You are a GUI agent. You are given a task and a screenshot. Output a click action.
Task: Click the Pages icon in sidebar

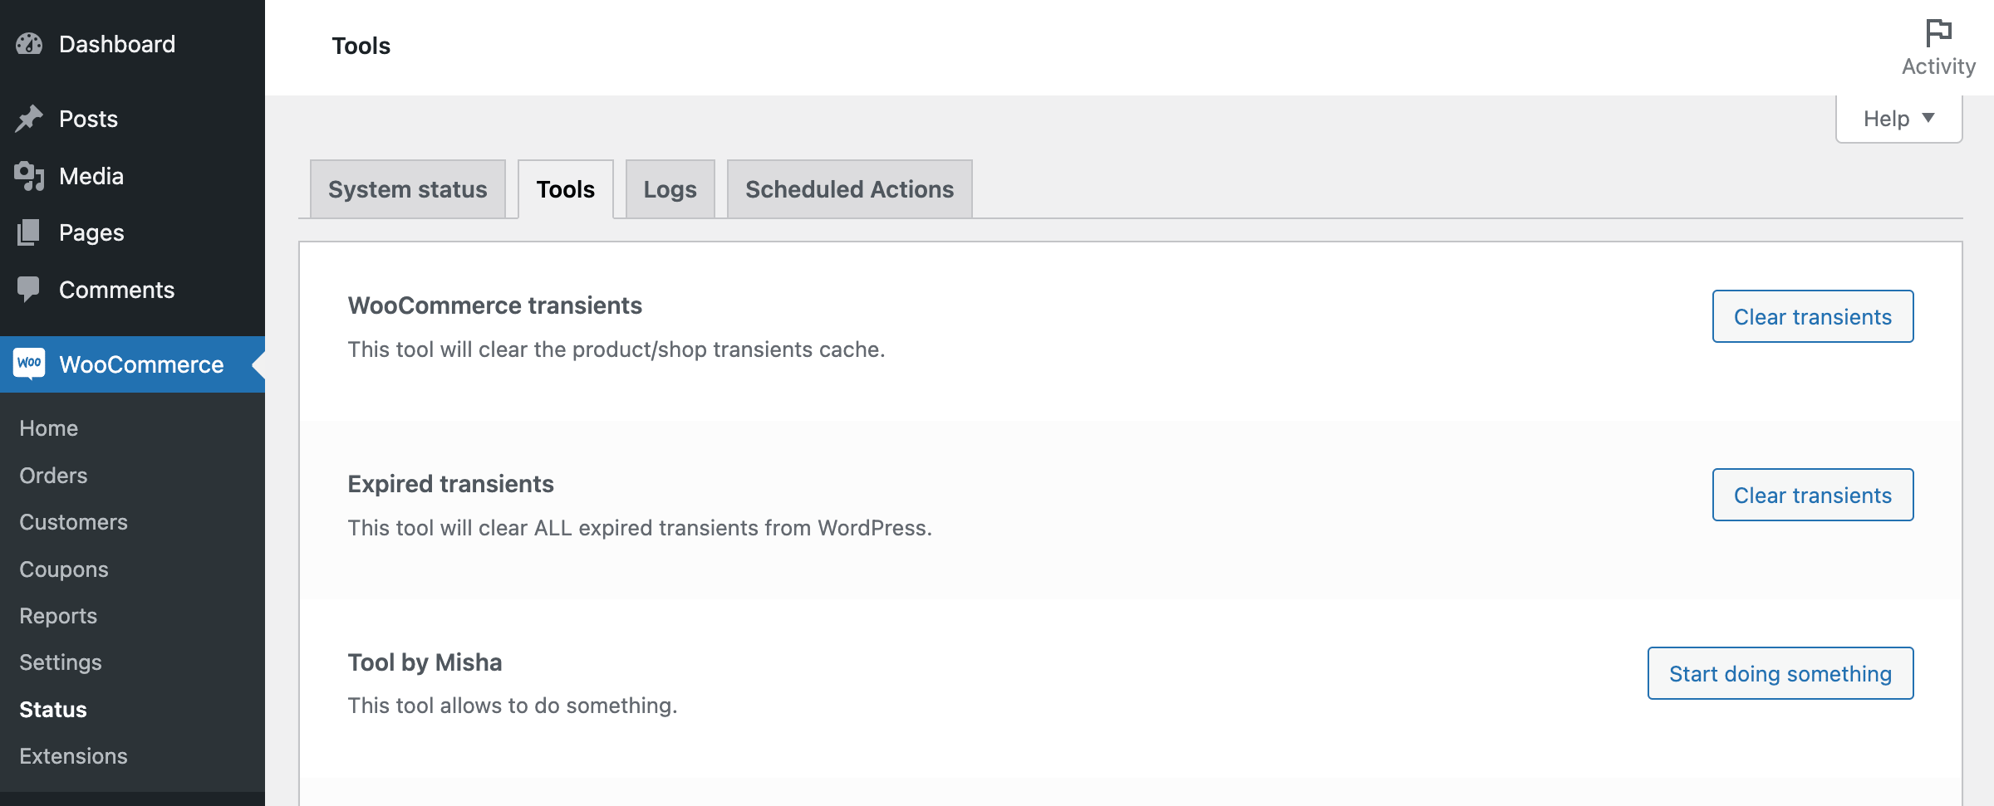pos(30,232)
